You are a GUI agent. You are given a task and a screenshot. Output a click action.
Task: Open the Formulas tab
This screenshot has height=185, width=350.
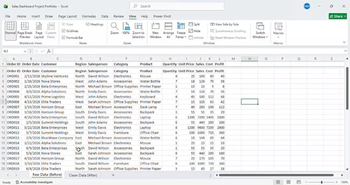click(89, 16)
